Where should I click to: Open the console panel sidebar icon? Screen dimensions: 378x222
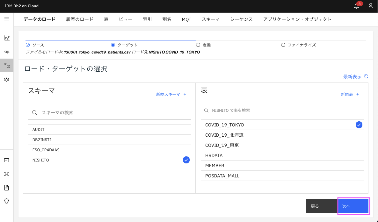[6, 160]
